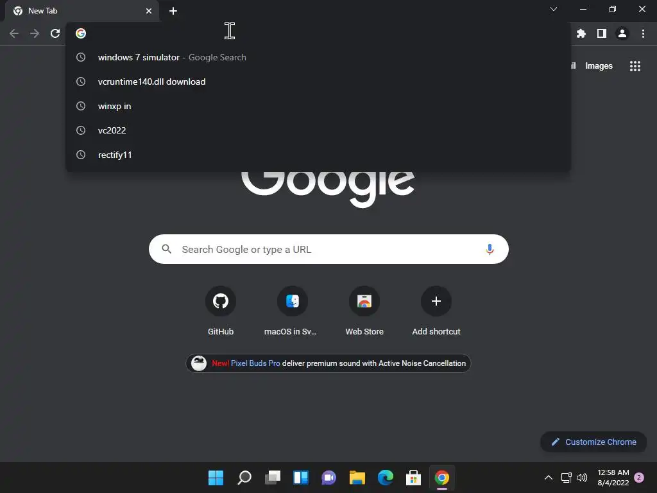The width and height of the screenshot is (657, 493).
Task: Open Widgets from the taskbar
Action: click(301, 478)
